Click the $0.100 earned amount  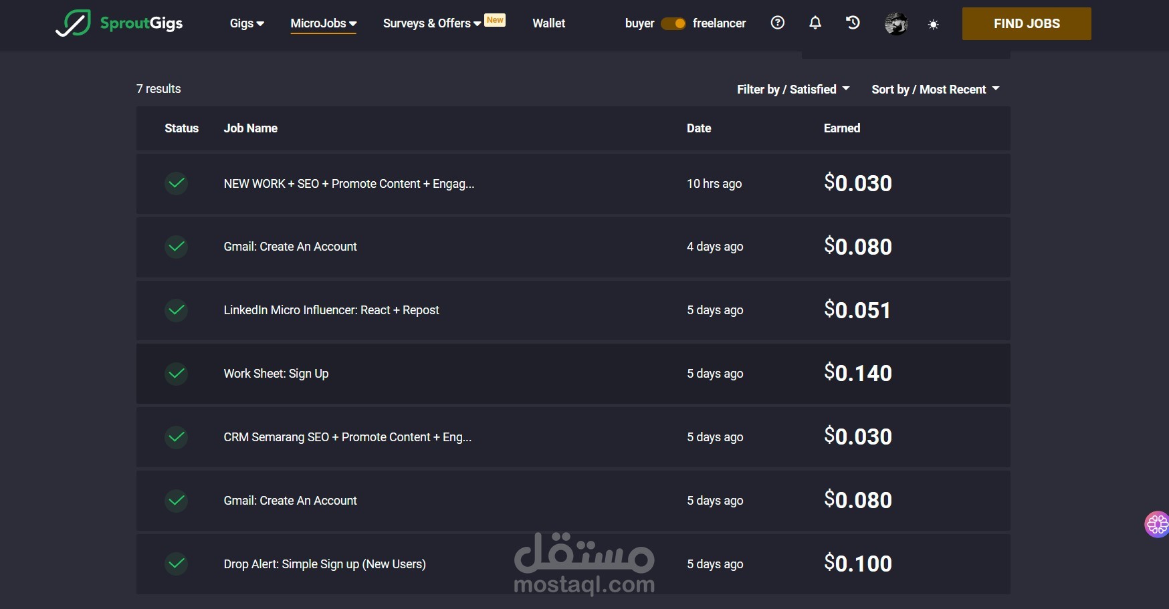(x=858, y=564)
